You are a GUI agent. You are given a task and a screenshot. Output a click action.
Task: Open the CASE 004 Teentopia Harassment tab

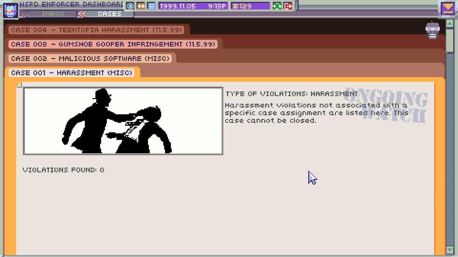[x=98, y=30]
